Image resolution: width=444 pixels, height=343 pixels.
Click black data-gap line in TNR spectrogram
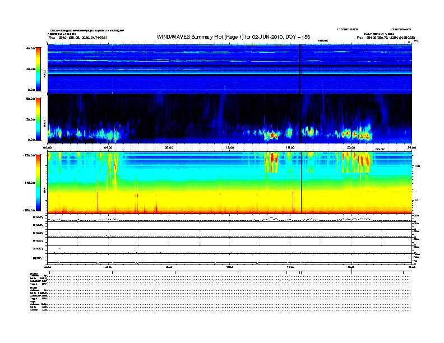301,183
